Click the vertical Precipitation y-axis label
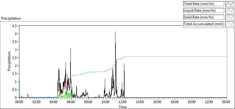Image resolution: width=235 pixels, height=109 pixels. [9, 61]
